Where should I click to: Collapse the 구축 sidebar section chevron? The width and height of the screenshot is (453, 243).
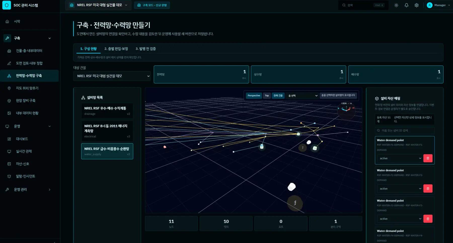point(50,38)
